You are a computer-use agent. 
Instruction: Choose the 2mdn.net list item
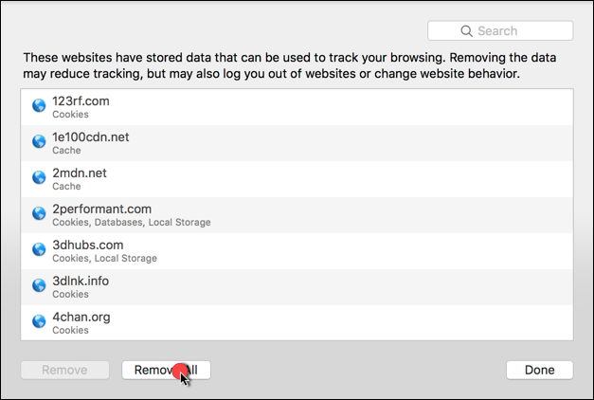[297, 179]
